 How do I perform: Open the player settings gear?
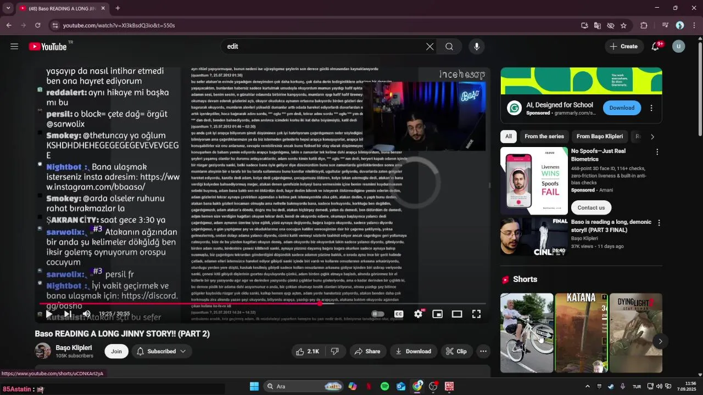click(x=419, y=314)
